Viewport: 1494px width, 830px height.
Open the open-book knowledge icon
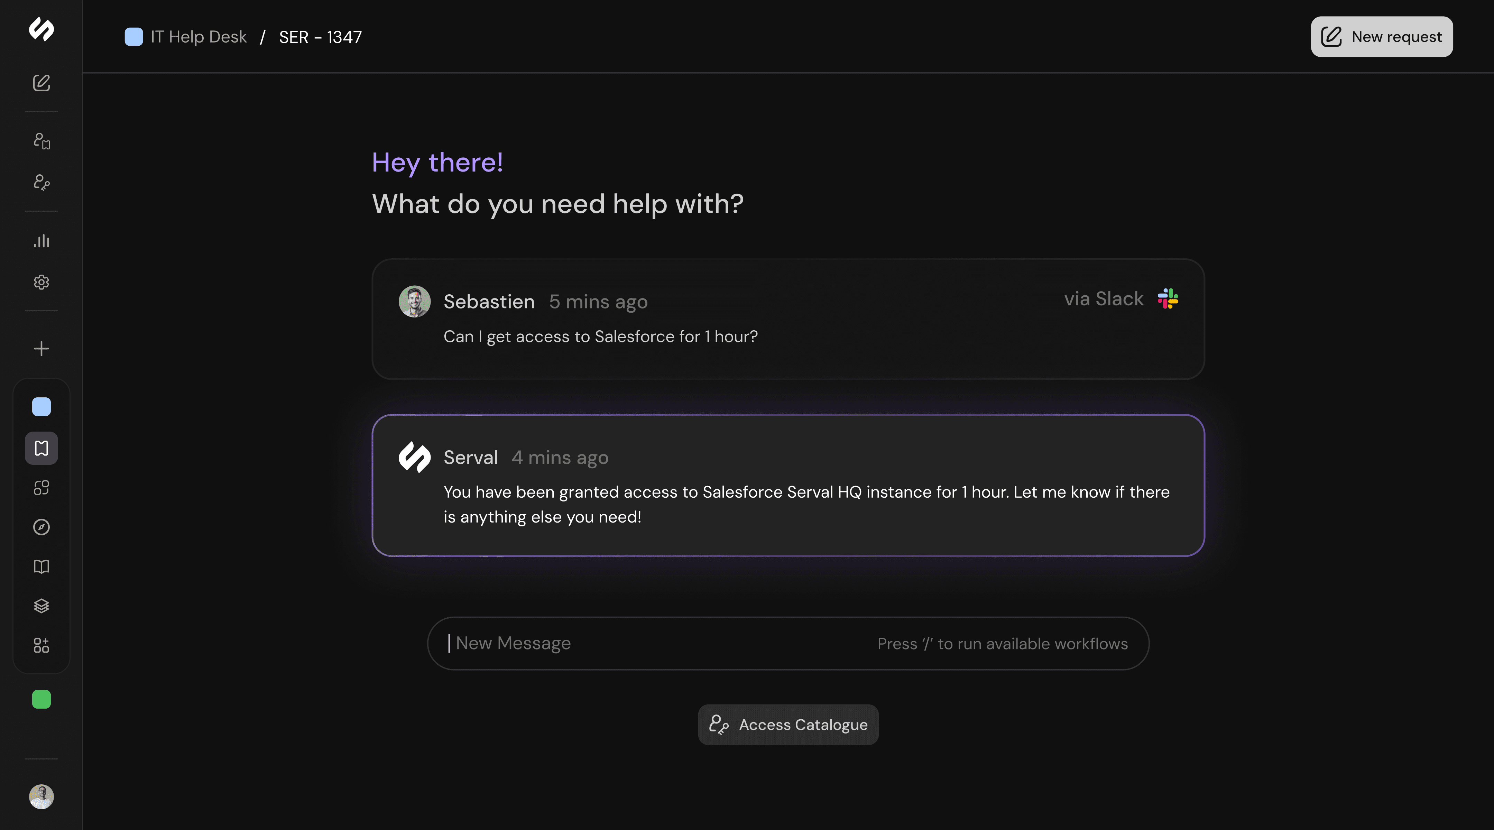coord(41,566)
